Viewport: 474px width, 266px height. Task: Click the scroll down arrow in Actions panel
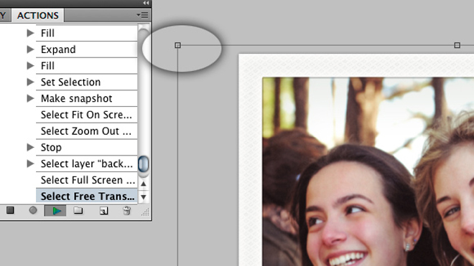click(144, 197)
